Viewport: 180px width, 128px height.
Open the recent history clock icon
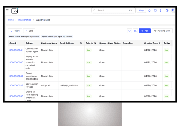point(167,10)
